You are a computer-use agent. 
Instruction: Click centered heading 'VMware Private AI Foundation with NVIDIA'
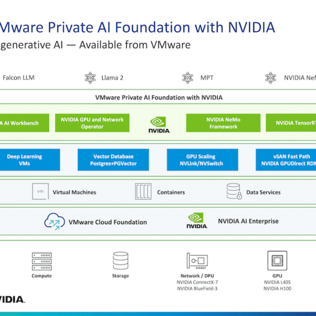pyautogui.click(x=159, y=98)
